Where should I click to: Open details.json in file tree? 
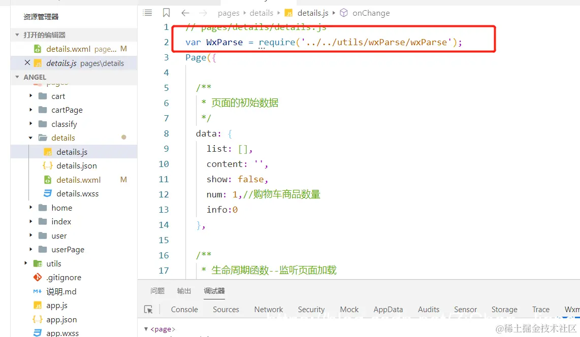(x=77, y=165)
